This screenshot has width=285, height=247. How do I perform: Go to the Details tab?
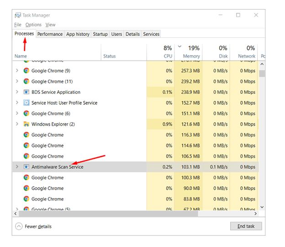(x=132, y=34)
